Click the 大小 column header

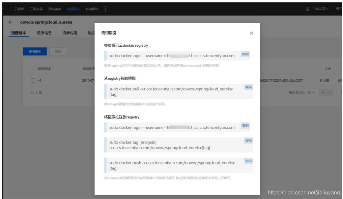tap(327, 69)
